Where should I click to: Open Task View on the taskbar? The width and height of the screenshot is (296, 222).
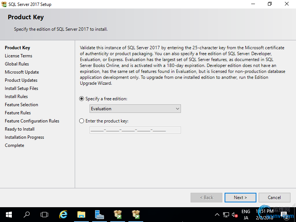click(44, 215)
